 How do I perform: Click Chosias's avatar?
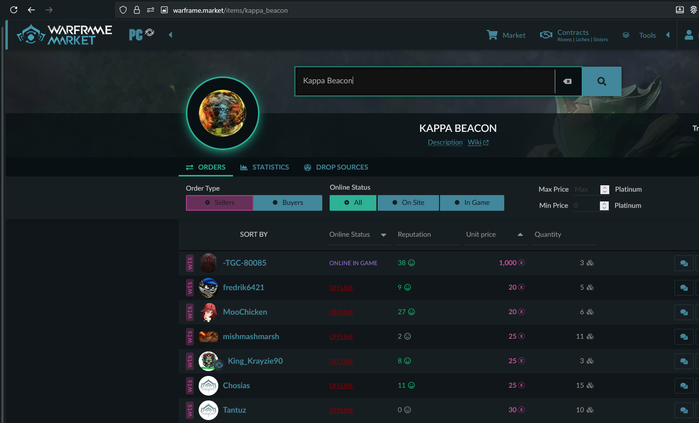tap(208, 386)
